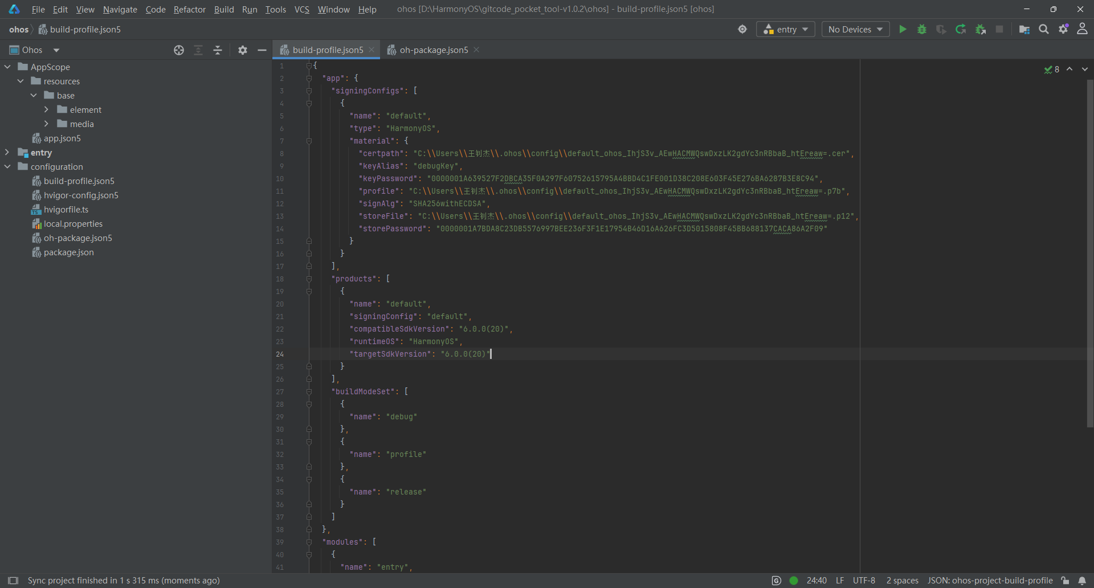Click the Run entry button

click(903, 29)
